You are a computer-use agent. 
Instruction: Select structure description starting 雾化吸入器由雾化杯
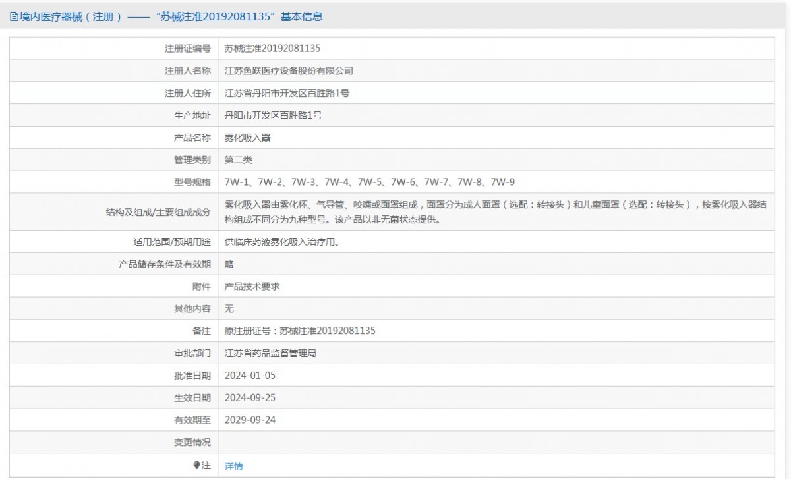pyautogui.click(x=496, y=212)
